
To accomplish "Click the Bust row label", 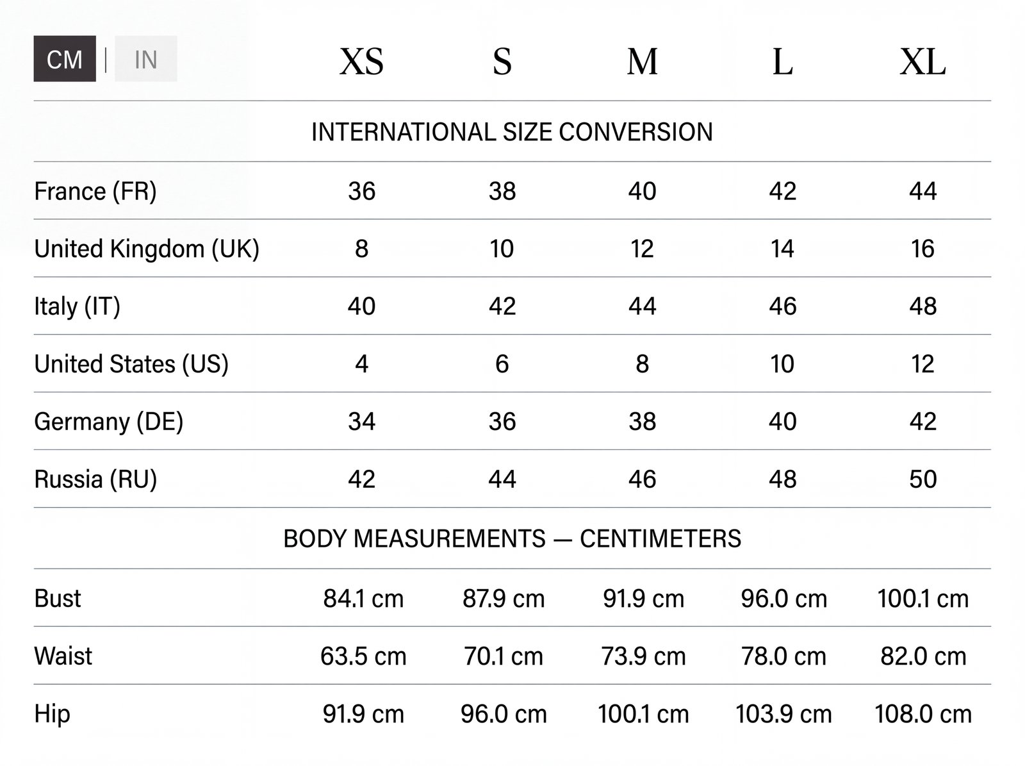I will (x=58, y=599).
